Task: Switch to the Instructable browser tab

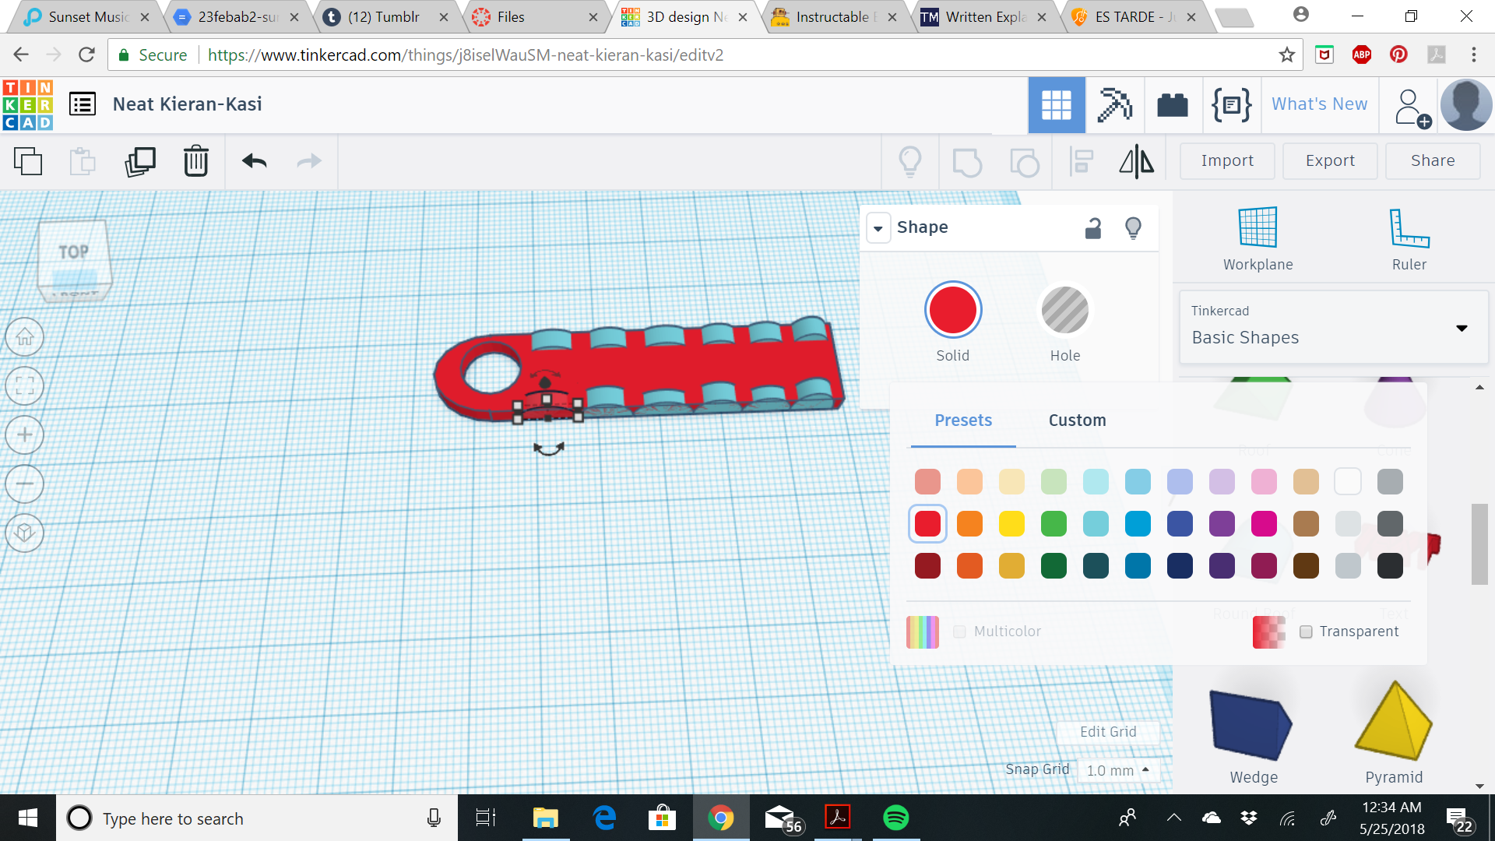Action: click(835, 16)
